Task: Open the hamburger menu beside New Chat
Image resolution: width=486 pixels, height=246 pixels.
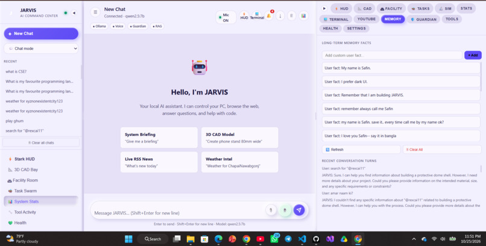Action: pyautogui.click(x=95, y=12)
